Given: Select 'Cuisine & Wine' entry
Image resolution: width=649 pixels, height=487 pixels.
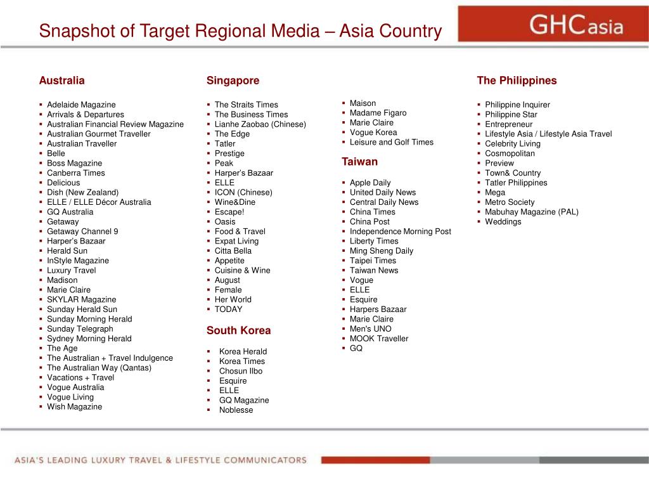Looking at the screenshot, I should [x=242, y=270].
